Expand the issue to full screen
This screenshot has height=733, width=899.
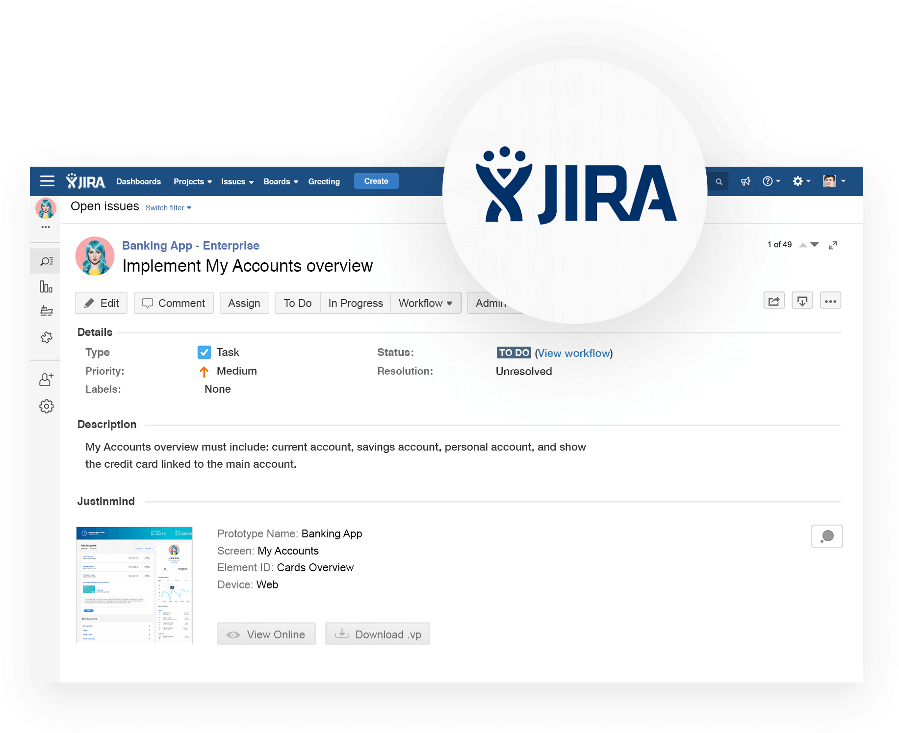(x=833, y=245)
